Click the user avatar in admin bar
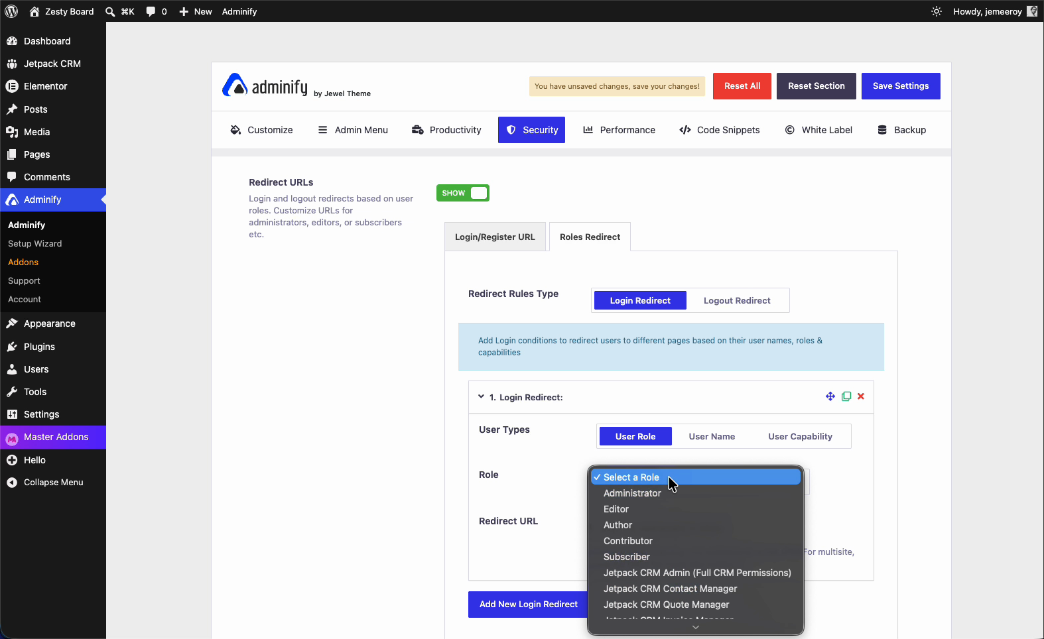 pyautogui.click(x=1032, y=11)
